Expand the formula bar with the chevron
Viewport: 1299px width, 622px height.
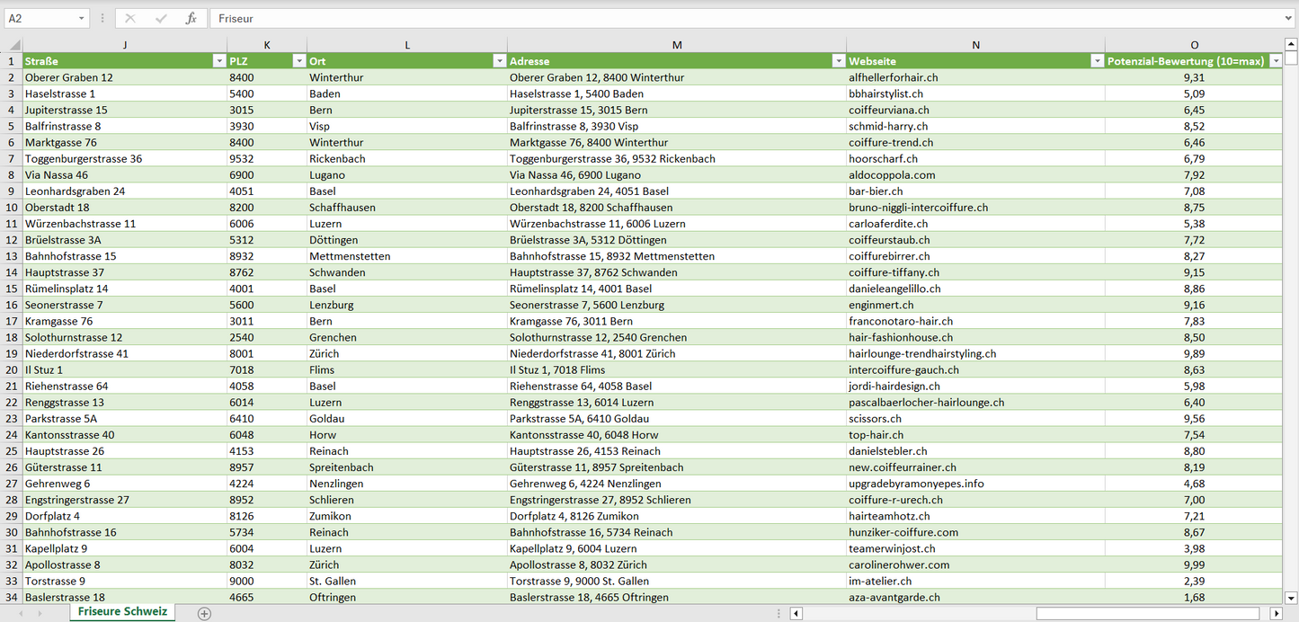pos(1289,18)
